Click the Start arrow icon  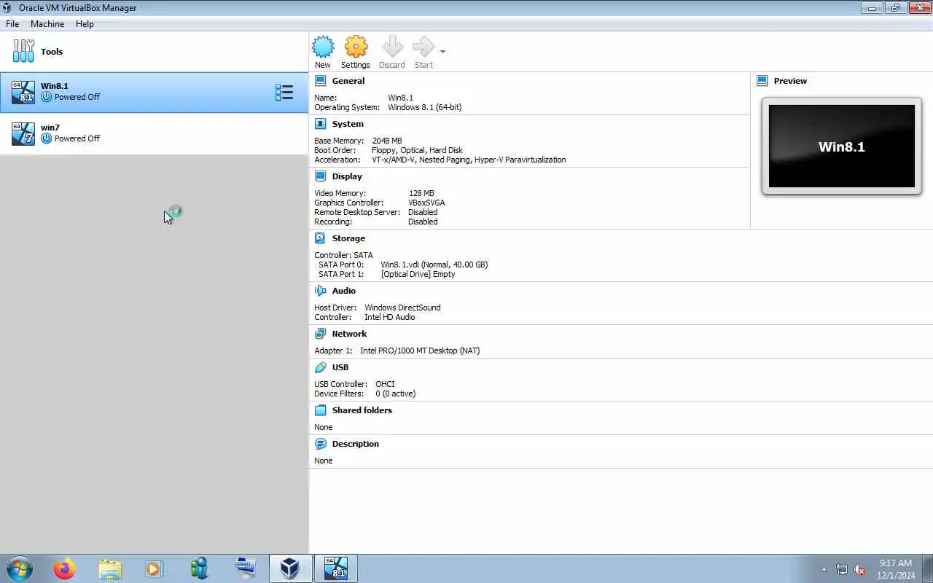(x=423, y=47)
